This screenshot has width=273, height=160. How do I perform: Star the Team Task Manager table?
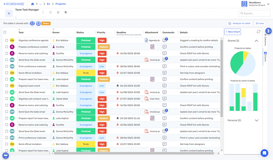[x=58, y=12]
